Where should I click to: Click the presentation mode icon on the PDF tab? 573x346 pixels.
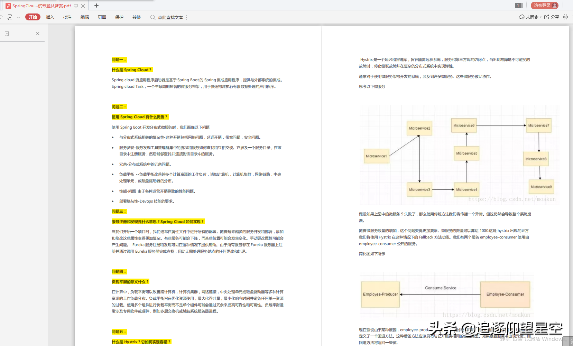click(x=76, y=6)
